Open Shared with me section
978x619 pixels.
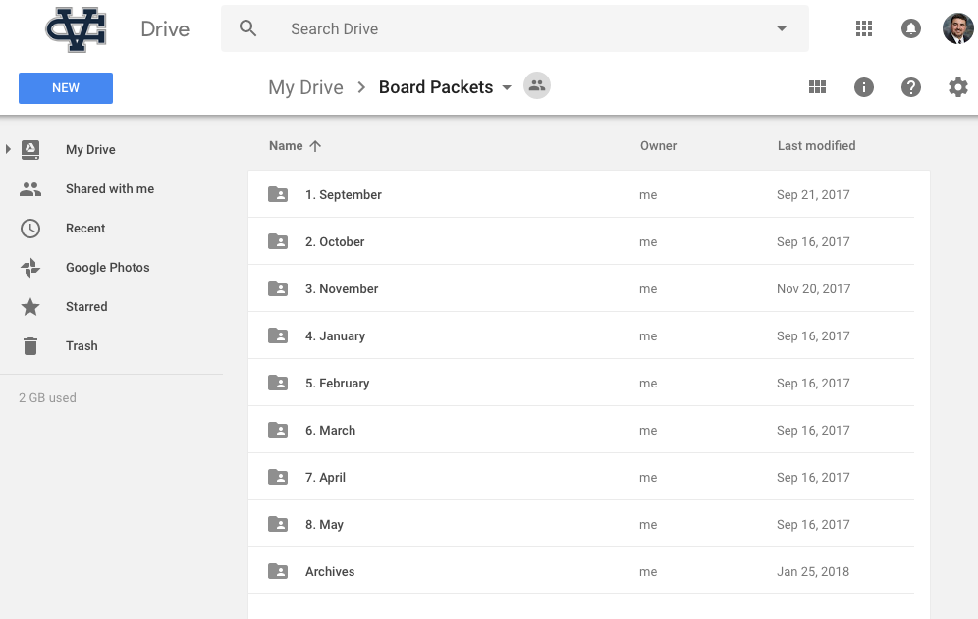pyautogui.click(x=109, y=188)
